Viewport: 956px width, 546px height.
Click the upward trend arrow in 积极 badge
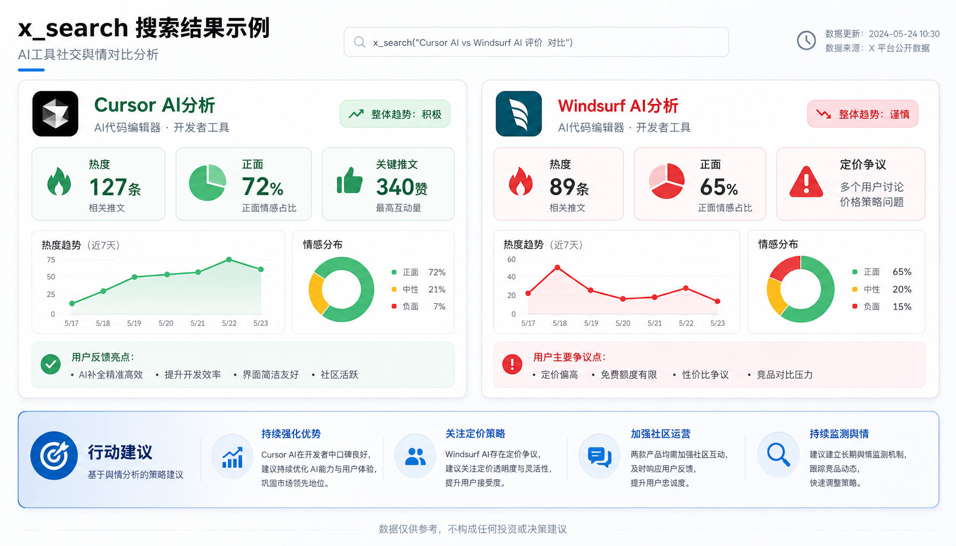[356, 114]
